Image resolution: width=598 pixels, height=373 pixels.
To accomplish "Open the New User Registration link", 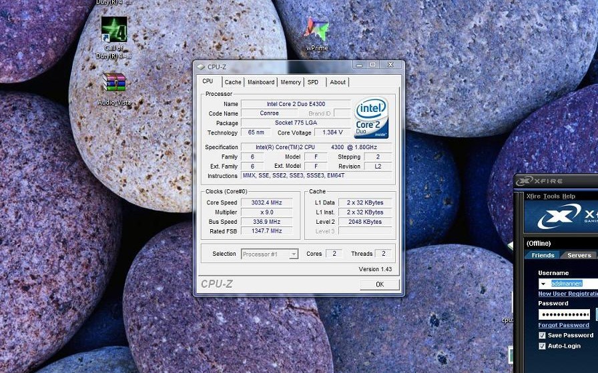I will click(x=568, y=294).
